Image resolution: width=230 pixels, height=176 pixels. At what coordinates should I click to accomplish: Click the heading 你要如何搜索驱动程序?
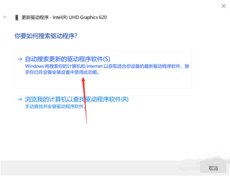coord(46,36)
